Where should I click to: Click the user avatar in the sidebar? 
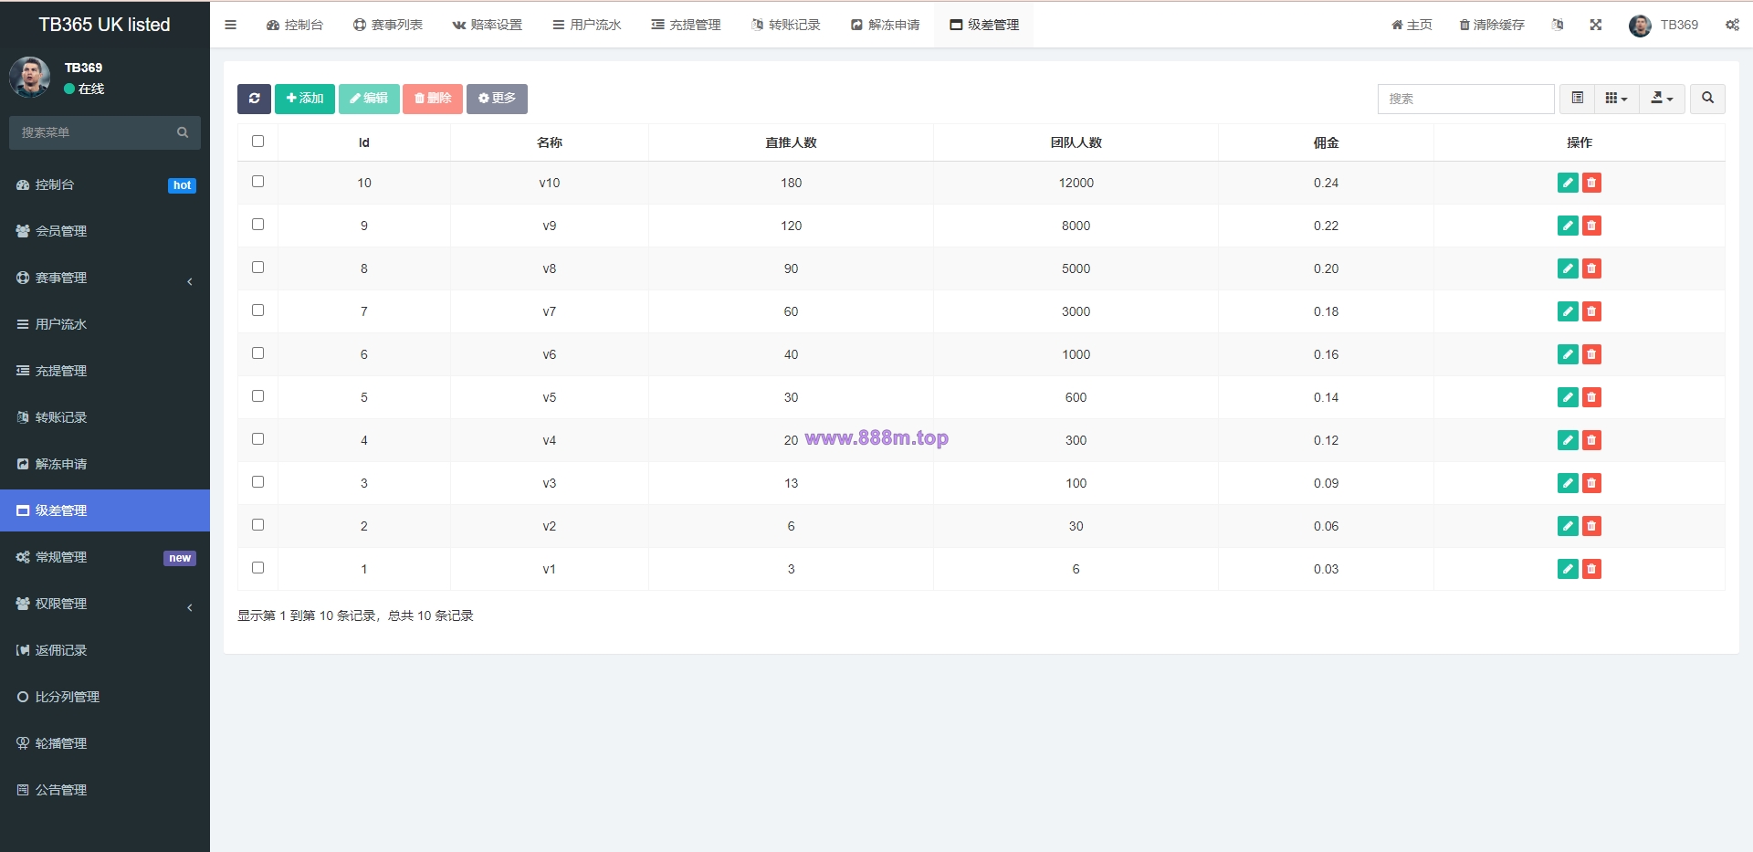point(29,78)
